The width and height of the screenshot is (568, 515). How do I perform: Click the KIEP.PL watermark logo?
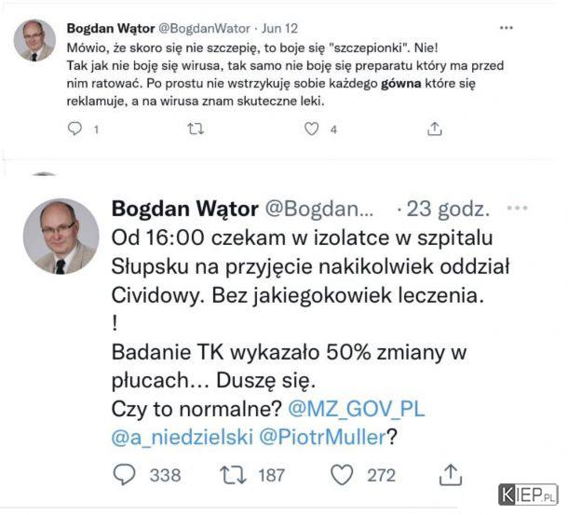tap(528, 495)
